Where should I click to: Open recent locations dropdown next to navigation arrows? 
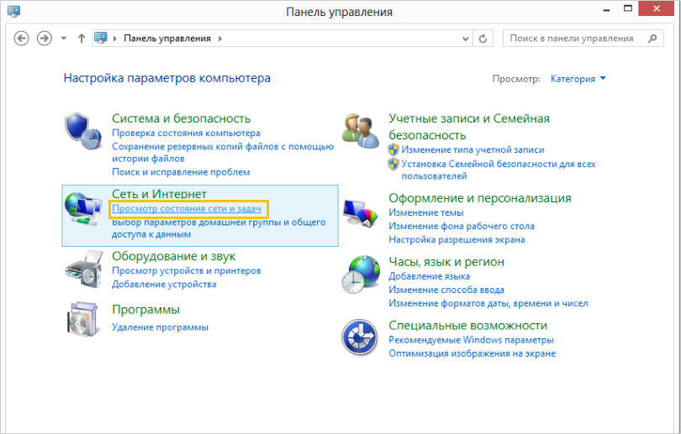click(63, 39)
